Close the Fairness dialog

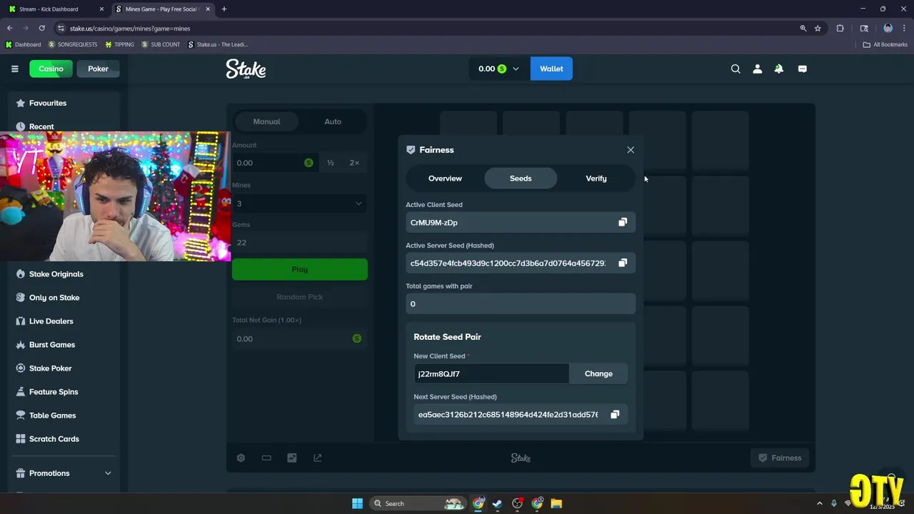[631, 150]
